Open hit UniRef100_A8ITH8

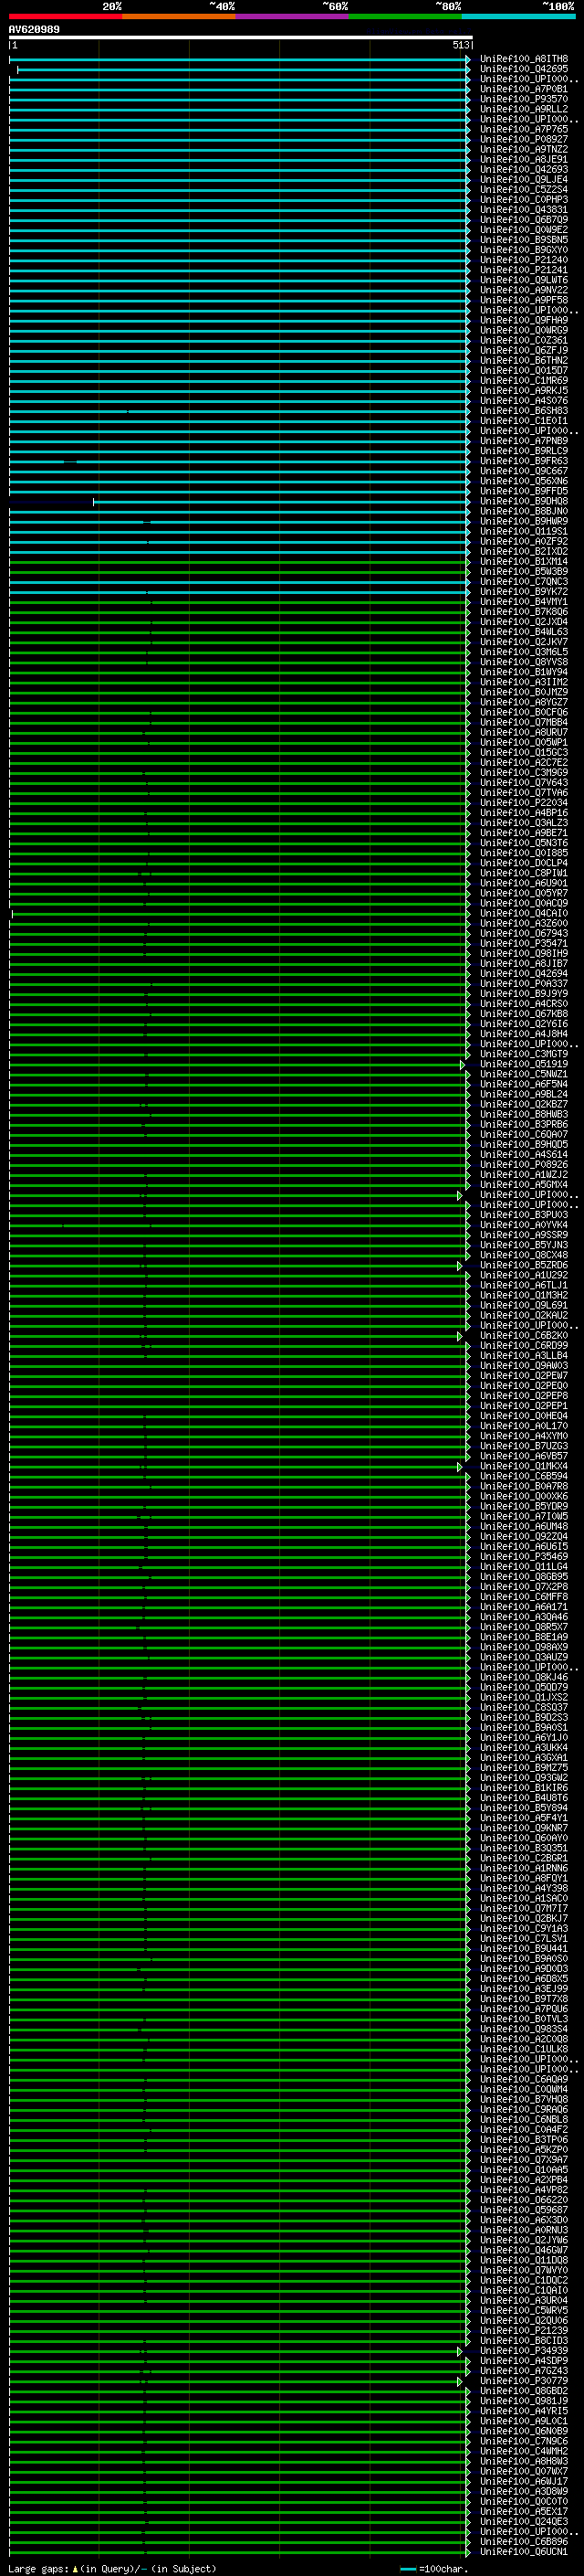(x=524, y=59)
